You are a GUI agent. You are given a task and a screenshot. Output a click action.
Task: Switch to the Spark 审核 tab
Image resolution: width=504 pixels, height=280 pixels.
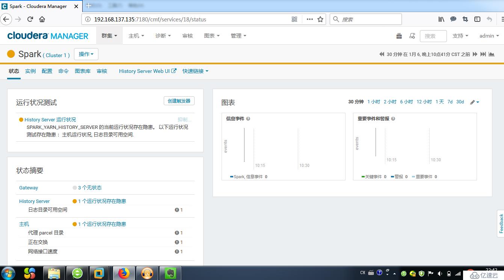coord(102,71)
